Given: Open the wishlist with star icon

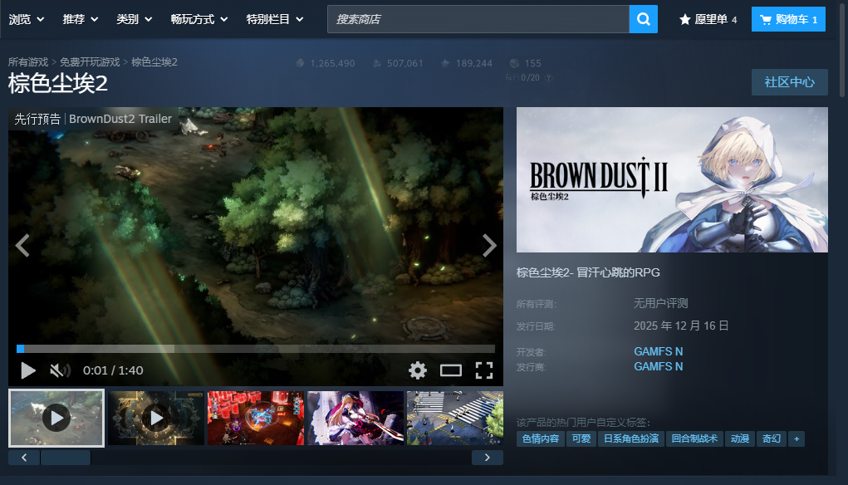Looking at the screenshot, I should [708, 19].
